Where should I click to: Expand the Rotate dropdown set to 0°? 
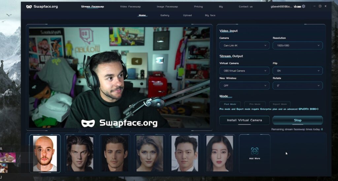tap(298, 86)
